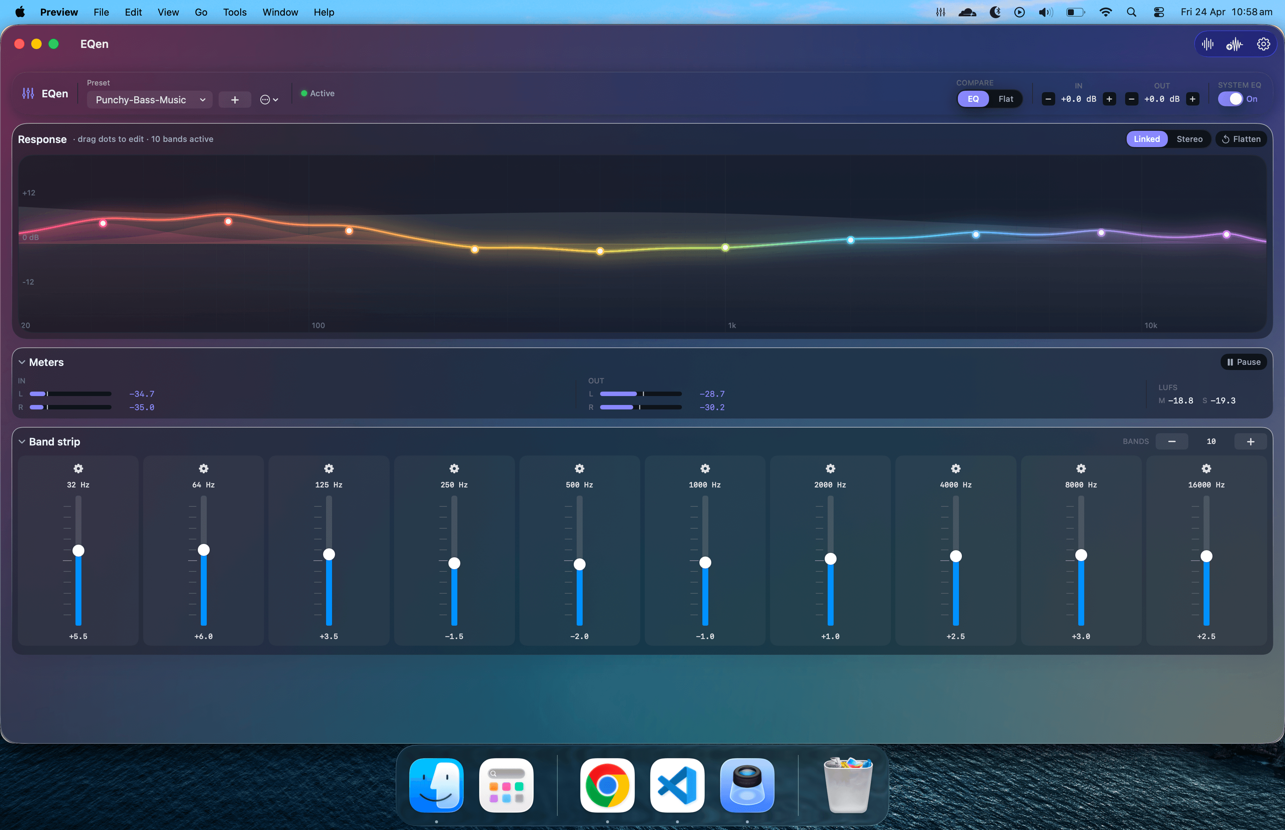Click the waveform icon in title bar
The width and height of the screenshot is (1285, 830).
pyautogui.click(x=1208, y=44)
